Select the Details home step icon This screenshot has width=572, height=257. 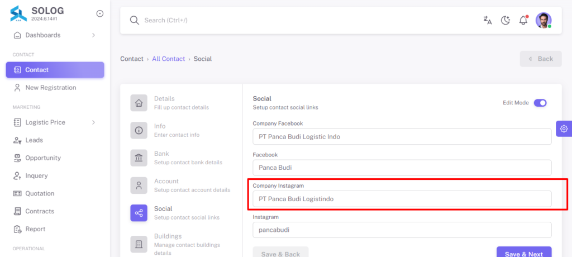click(139, 103)
